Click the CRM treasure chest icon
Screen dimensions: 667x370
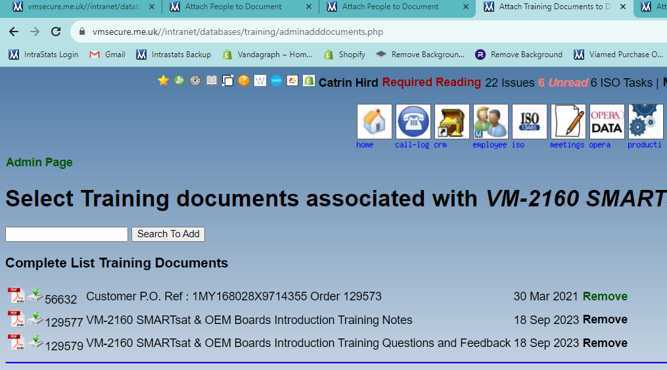click(451, 122)
